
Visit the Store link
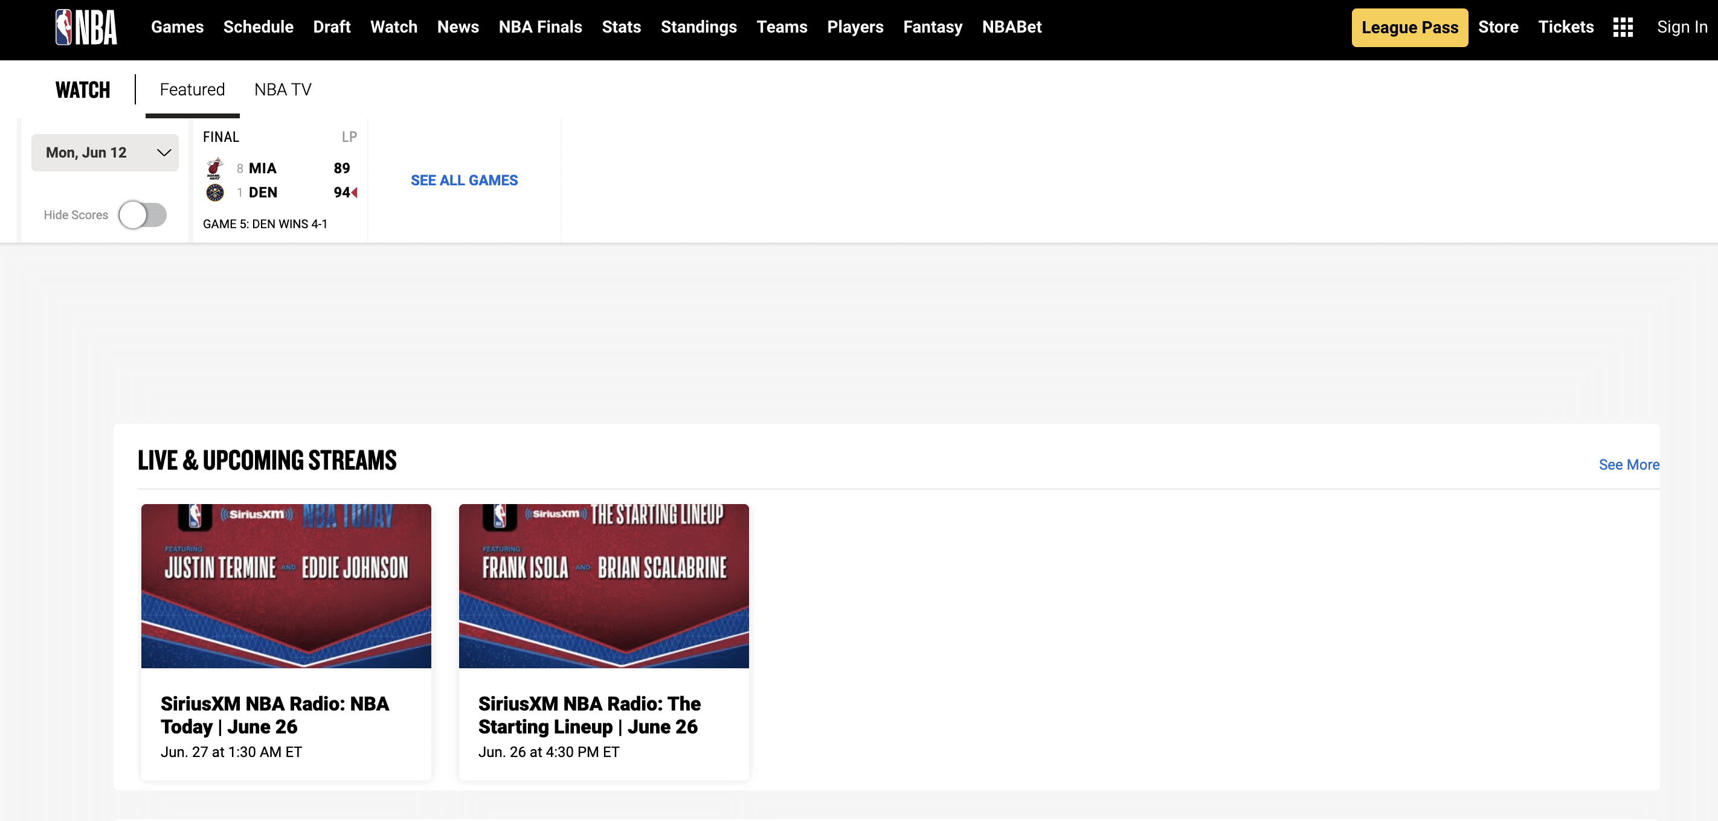tap(1498, 27)
